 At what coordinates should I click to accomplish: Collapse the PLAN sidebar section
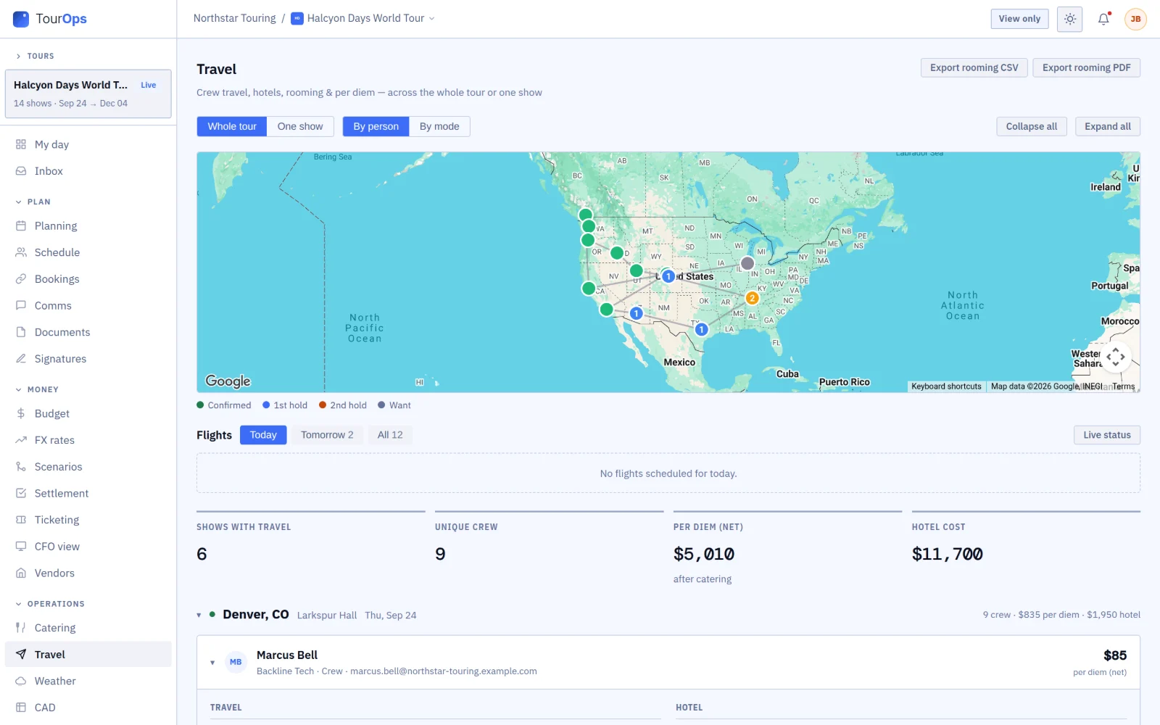[33, 202]
